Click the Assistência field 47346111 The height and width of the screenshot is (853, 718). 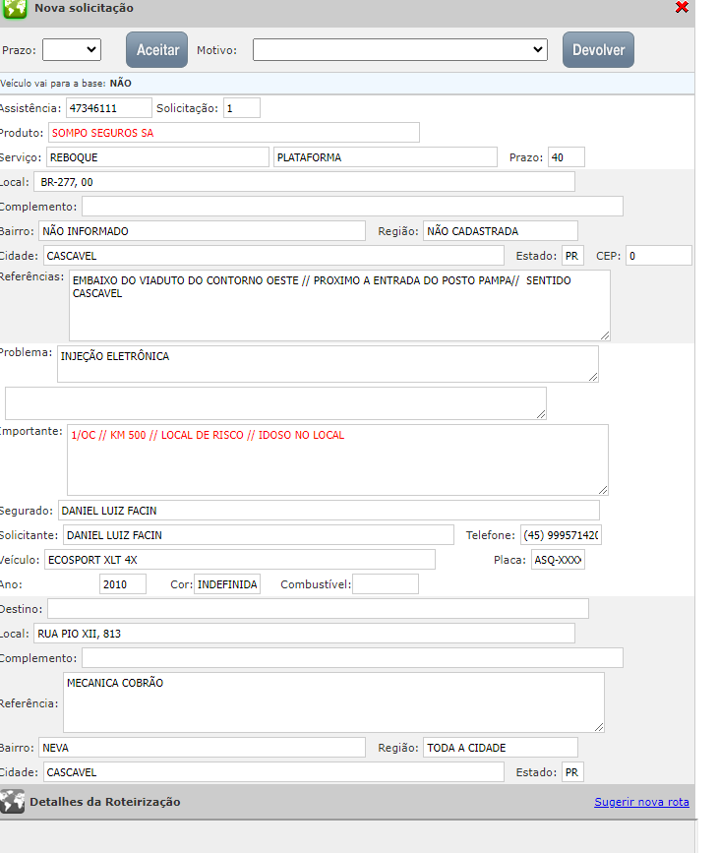[x=109, y=107]
